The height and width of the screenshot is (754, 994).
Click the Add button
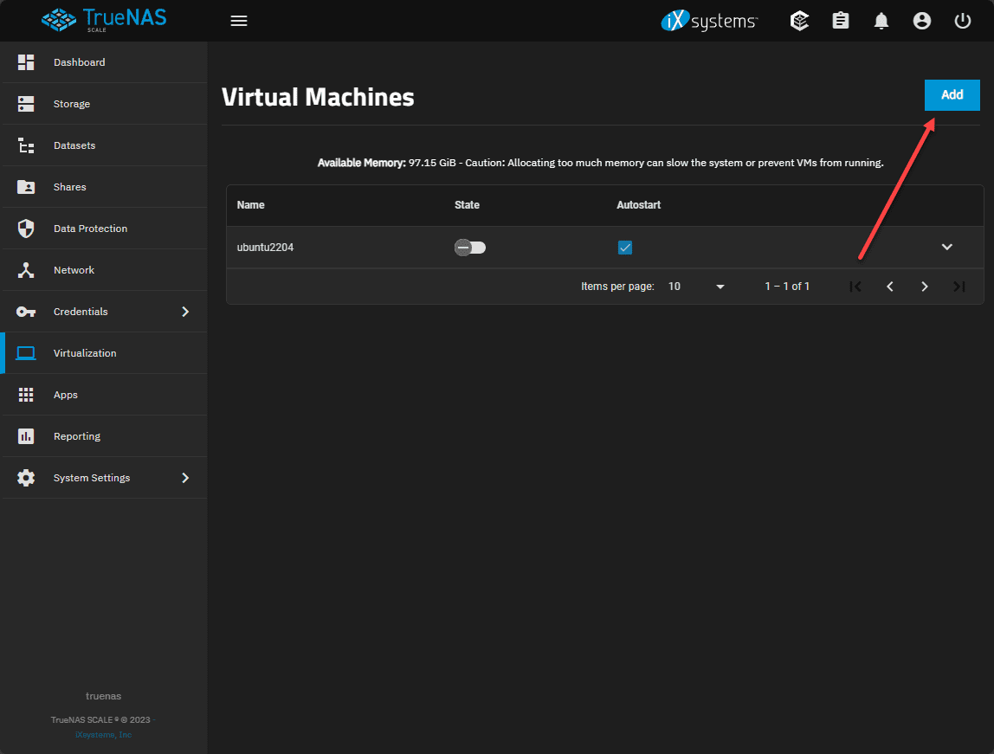pos(952,95)
